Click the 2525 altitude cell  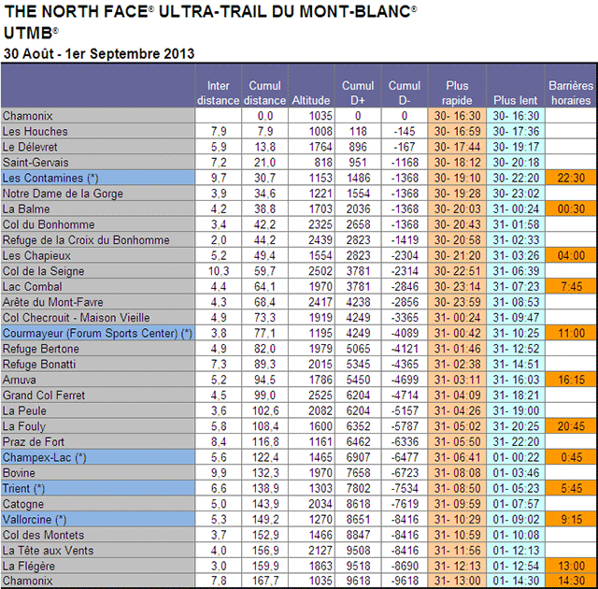coord(311,395)
